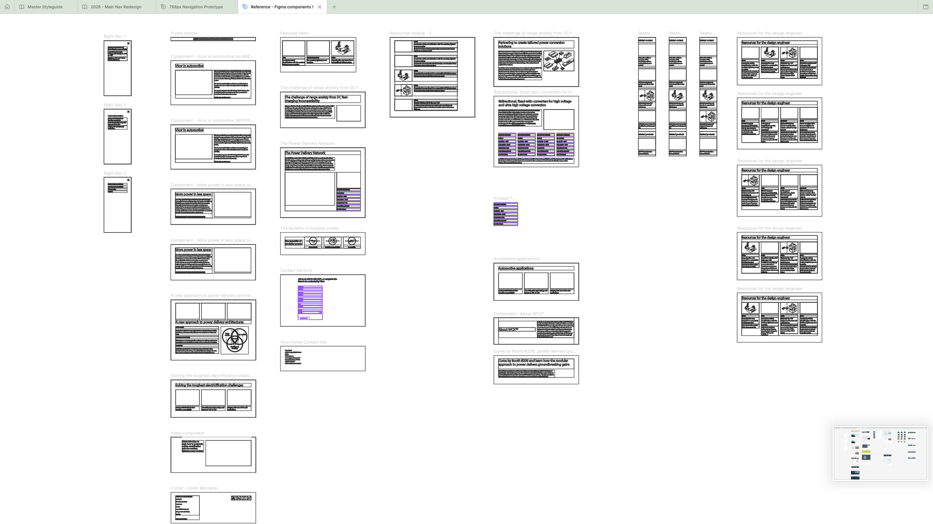Viewport: 933px width, 524px height.
Task: Toggle the panel icon at top-right corner
Action: (x=926, y=7)
